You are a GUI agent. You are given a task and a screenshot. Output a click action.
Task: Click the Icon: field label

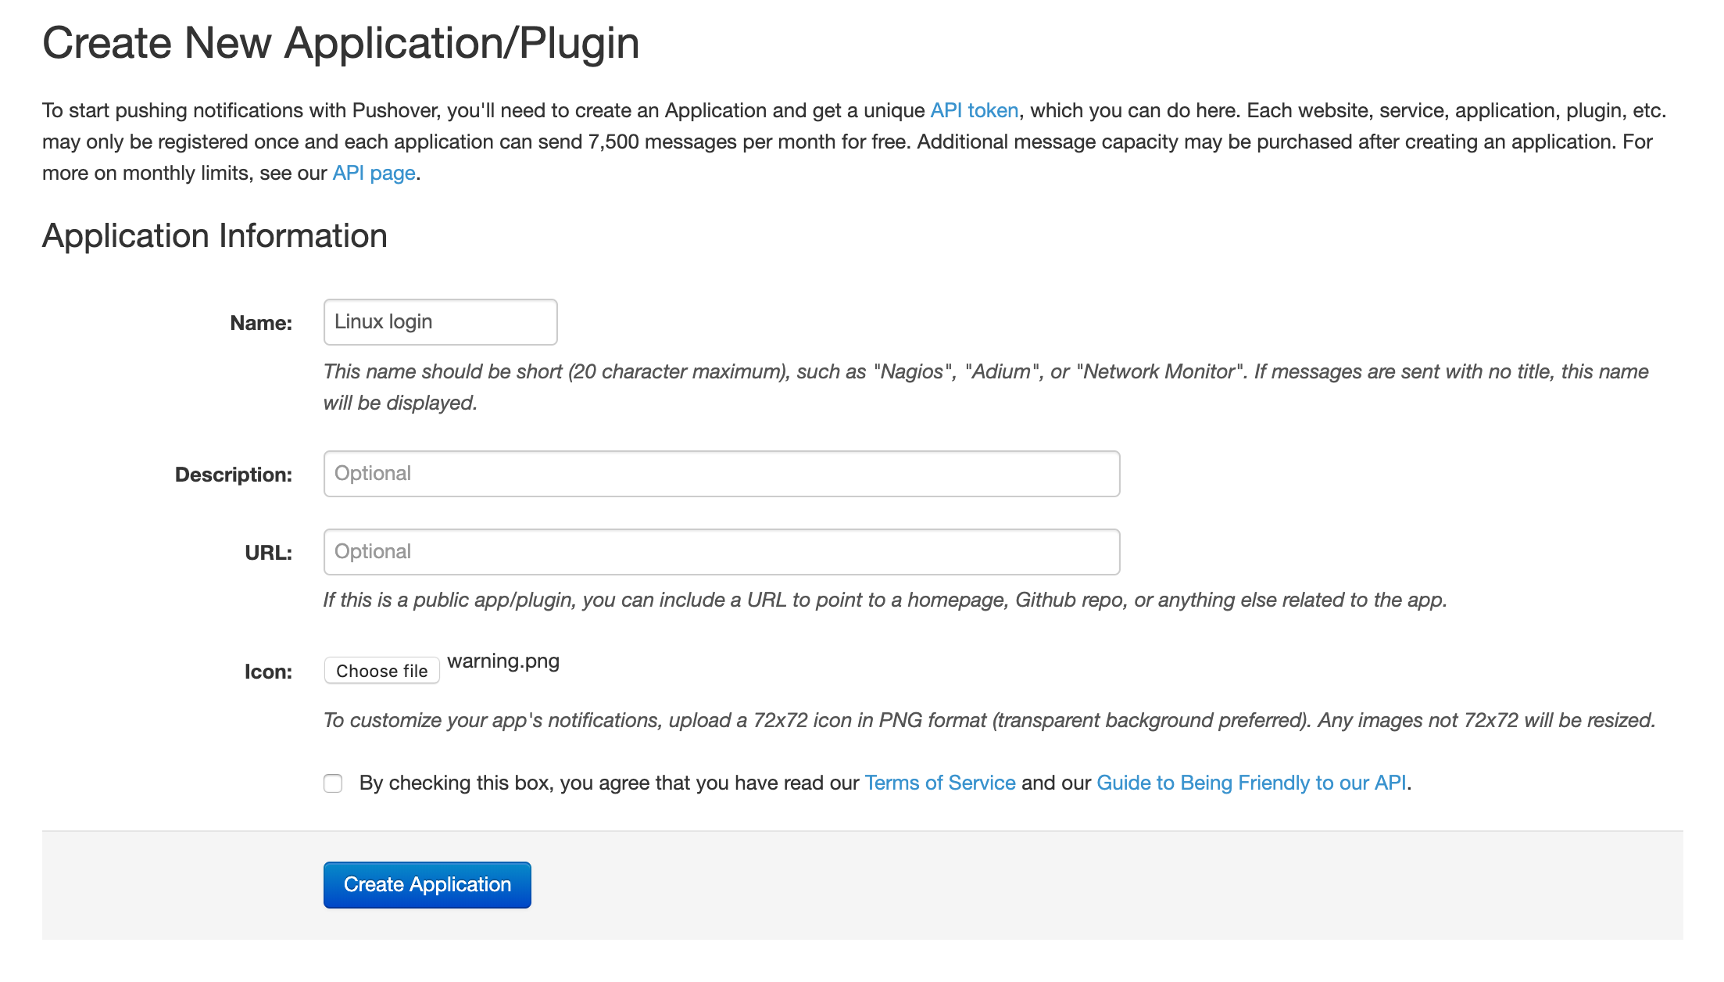pyautogui.click(x=268, y=672)
